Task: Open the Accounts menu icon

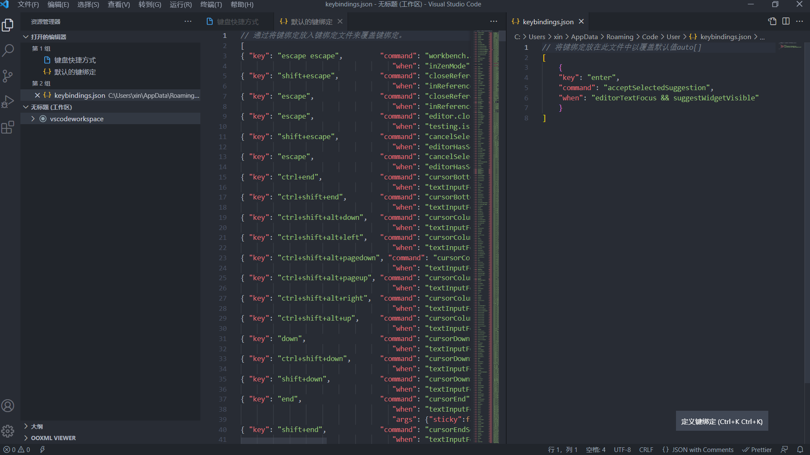Action: [x=8, y=406]
